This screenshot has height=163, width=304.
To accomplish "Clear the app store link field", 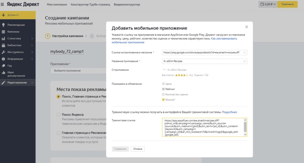I will click(244, 52).
